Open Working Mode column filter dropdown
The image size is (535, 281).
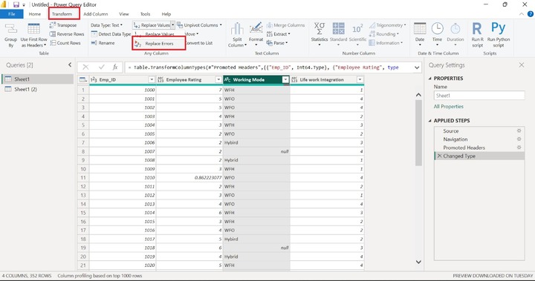point(285,79)
